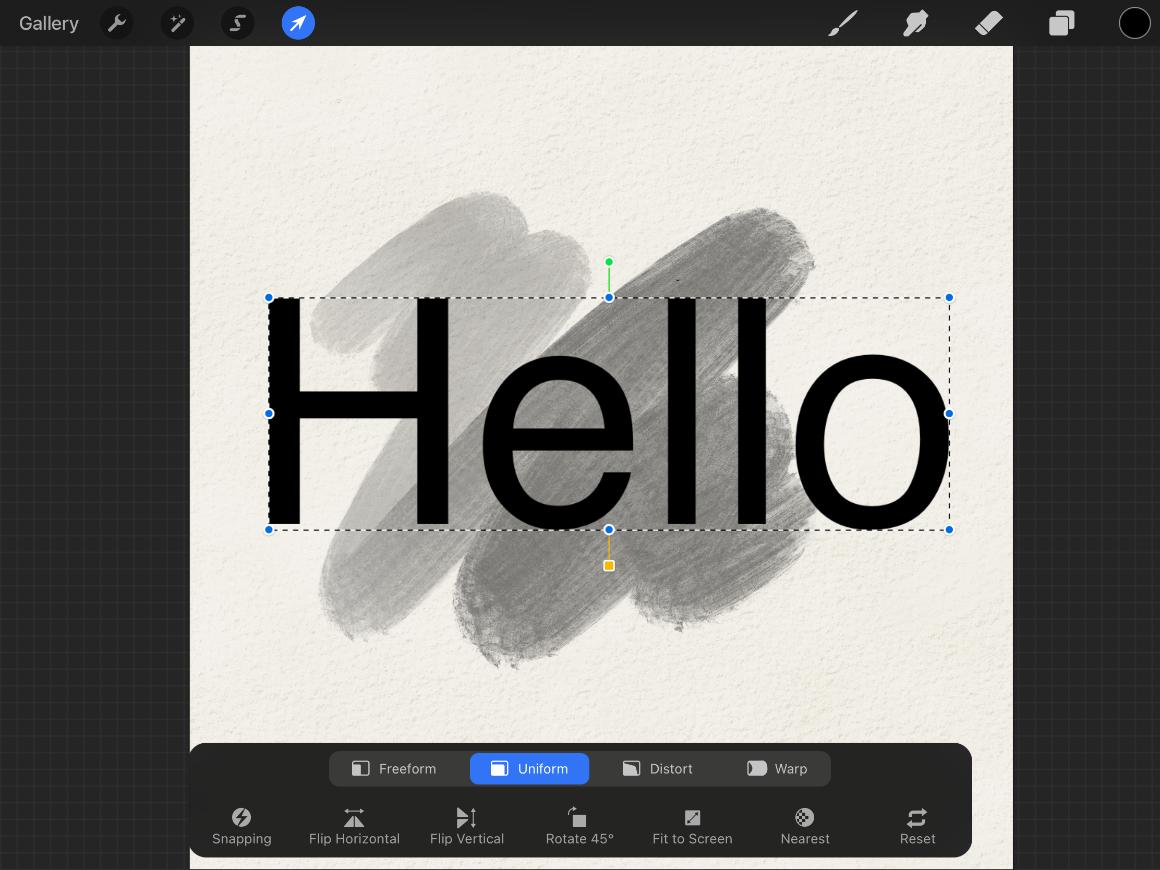This screenshot has width=1160, height=870.
Task: Click the top-center edge transform handle
Action: tap(609, 297)
